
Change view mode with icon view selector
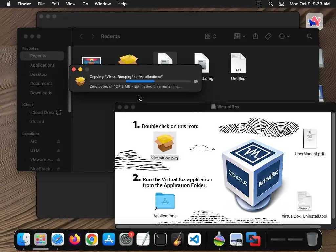coord(210,36)
